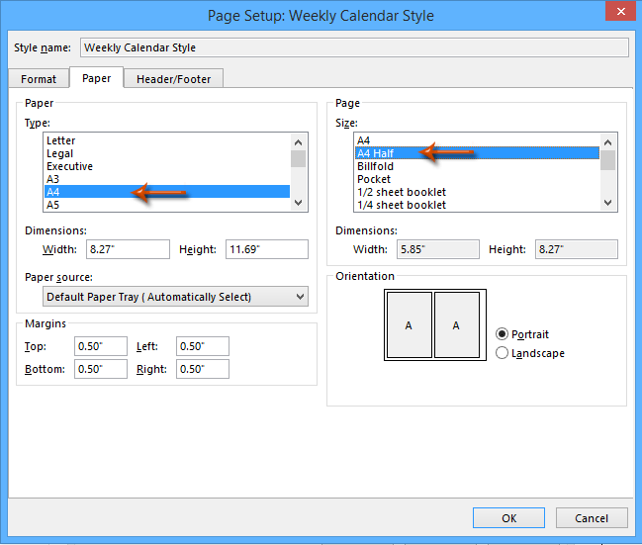Click the page Size list scroll-up arrow
Screen dimensions: 642x545
point(607,142)
